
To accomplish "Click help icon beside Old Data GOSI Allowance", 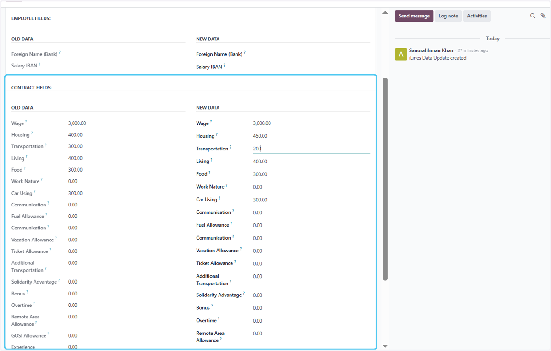I will coord(48,334).
